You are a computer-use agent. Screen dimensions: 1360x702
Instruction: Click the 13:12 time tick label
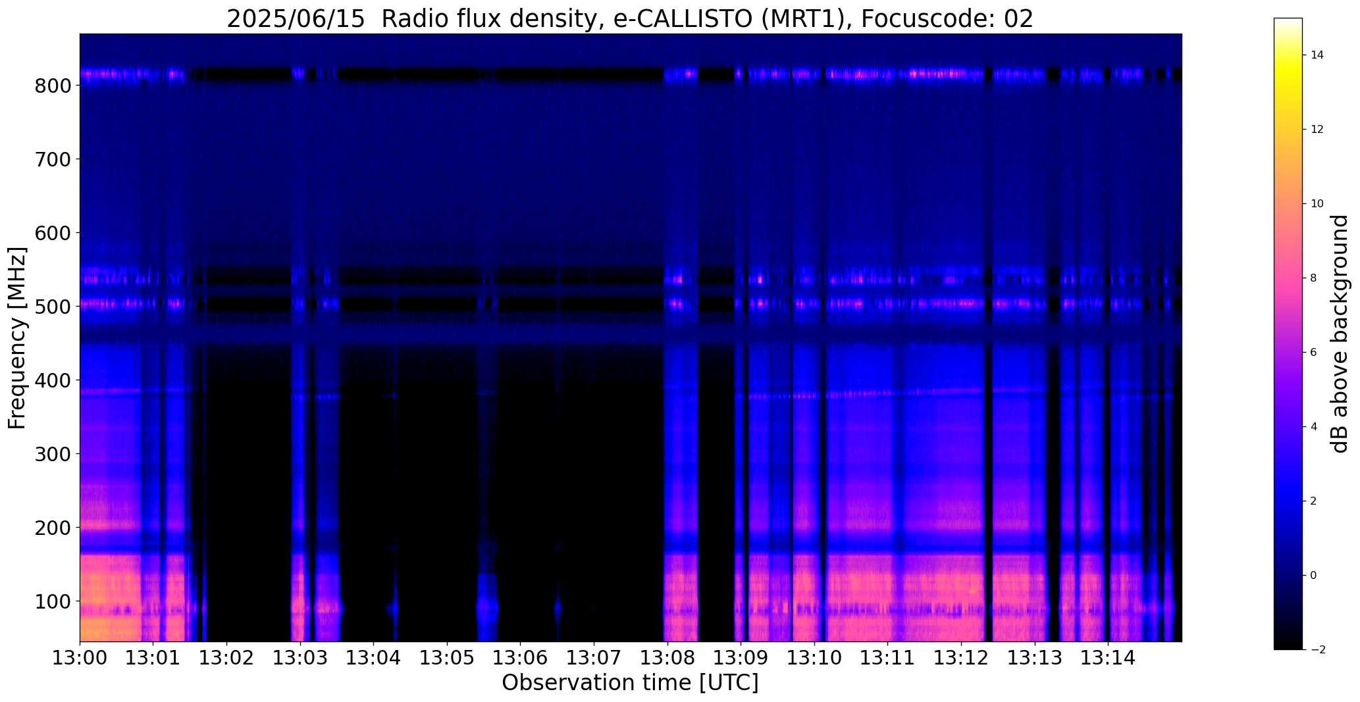pyautogui.click(x=962, y=659)
